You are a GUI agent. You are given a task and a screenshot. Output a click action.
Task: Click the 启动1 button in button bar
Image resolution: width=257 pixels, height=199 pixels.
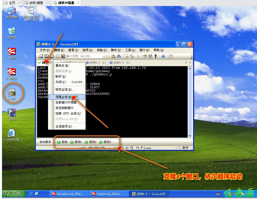[x=76, y=142]
